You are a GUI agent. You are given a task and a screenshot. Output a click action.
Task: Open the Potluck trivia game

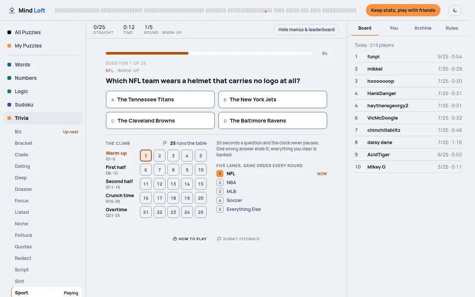tap(46, 235)
